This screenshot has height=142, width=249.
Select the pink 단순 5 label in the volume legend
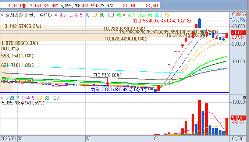click(x=28, y=98)
